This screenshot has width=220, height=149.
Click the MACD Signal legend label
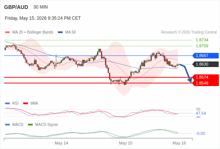[47, 125]
